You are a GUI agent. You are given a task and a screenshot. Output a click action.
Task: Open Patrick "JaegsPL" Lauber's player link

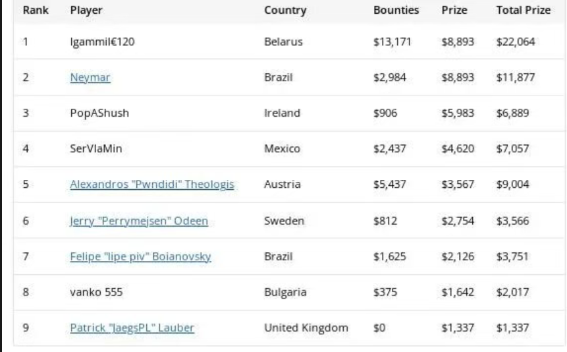(132, 328)
